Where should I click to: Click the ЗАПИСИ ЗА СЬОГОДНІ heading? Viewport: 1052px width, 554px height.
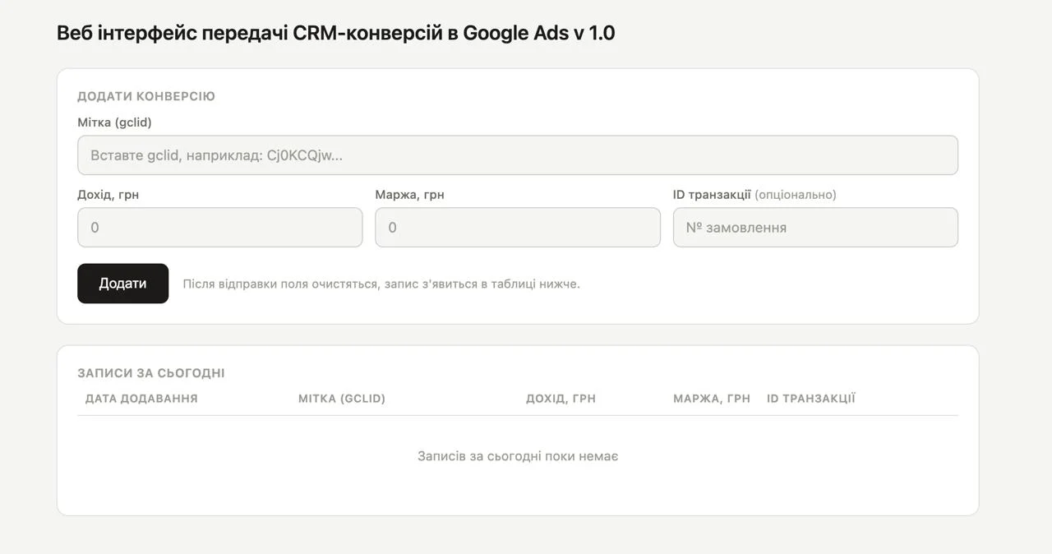[151, 373]
